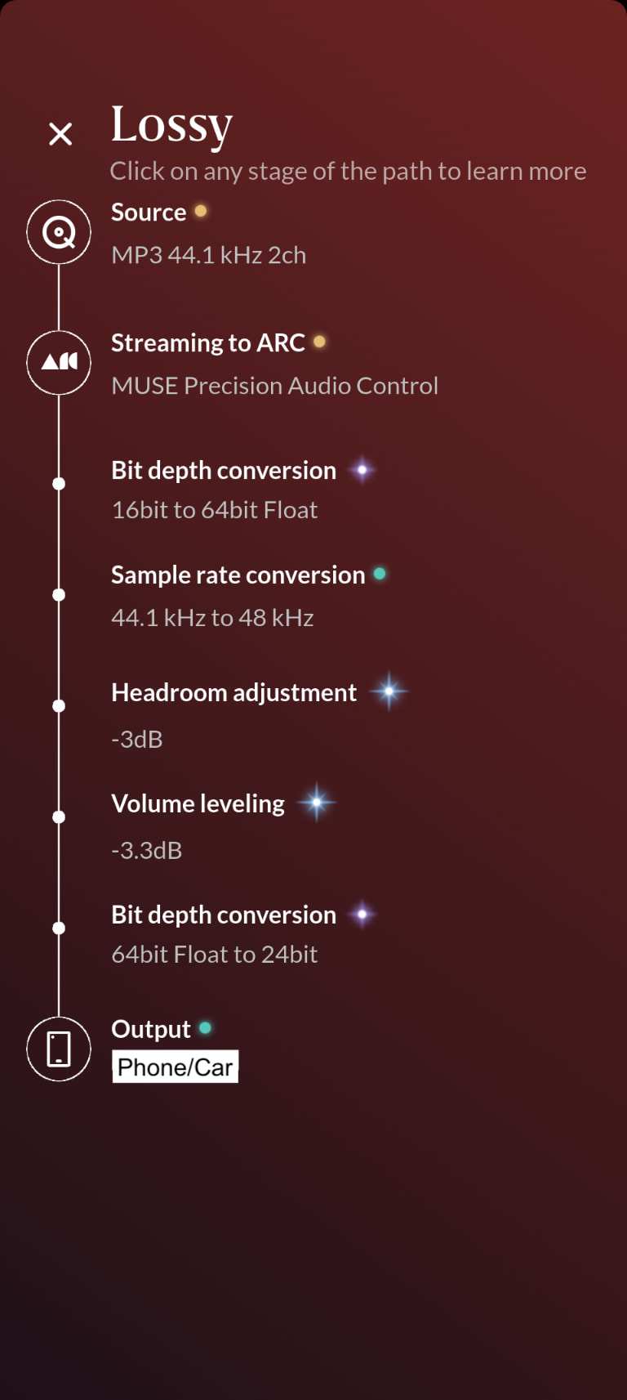The image size is (627, 1400).
Task: Click teal dot beside Sample rate conversion
Action: [380, 574]
